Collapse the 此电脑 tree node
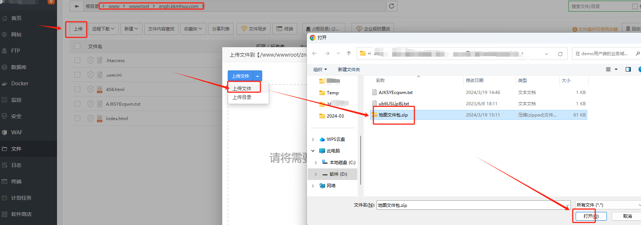 (313, 151)
